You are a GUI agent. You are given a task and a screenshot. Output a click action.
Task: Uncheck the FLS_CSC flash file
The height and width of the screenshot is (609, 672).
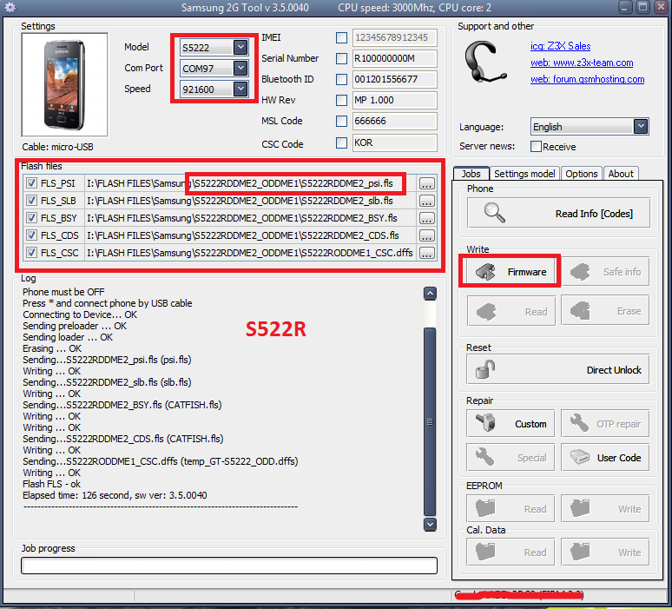31,253
